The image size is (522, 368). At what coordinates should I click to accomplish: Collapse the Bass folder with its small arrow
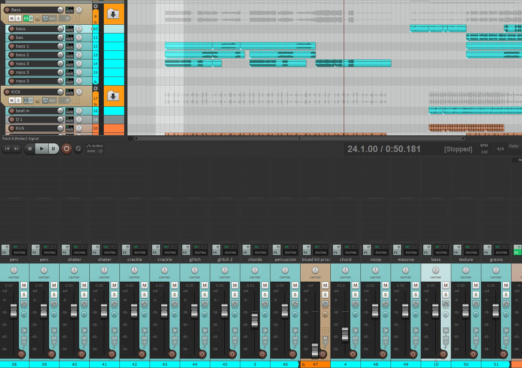[x=95, y=7]
